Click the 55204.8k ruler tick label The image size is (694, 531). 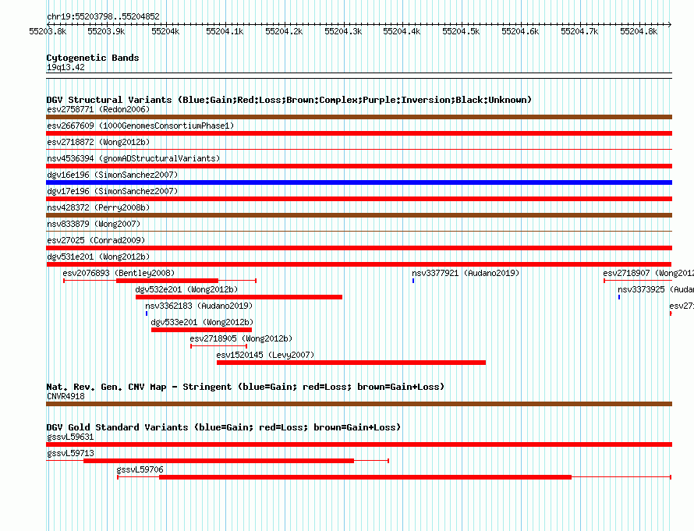click(639, 31)
